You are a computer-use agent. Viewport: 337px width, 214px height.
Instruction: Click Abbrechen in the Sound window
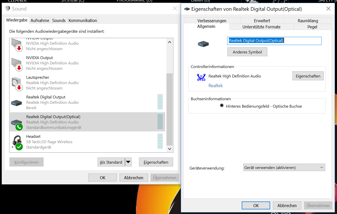click(x=134, y=178)
